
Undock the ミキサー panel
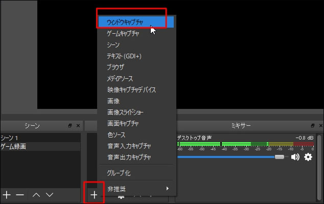pos(313,125)
